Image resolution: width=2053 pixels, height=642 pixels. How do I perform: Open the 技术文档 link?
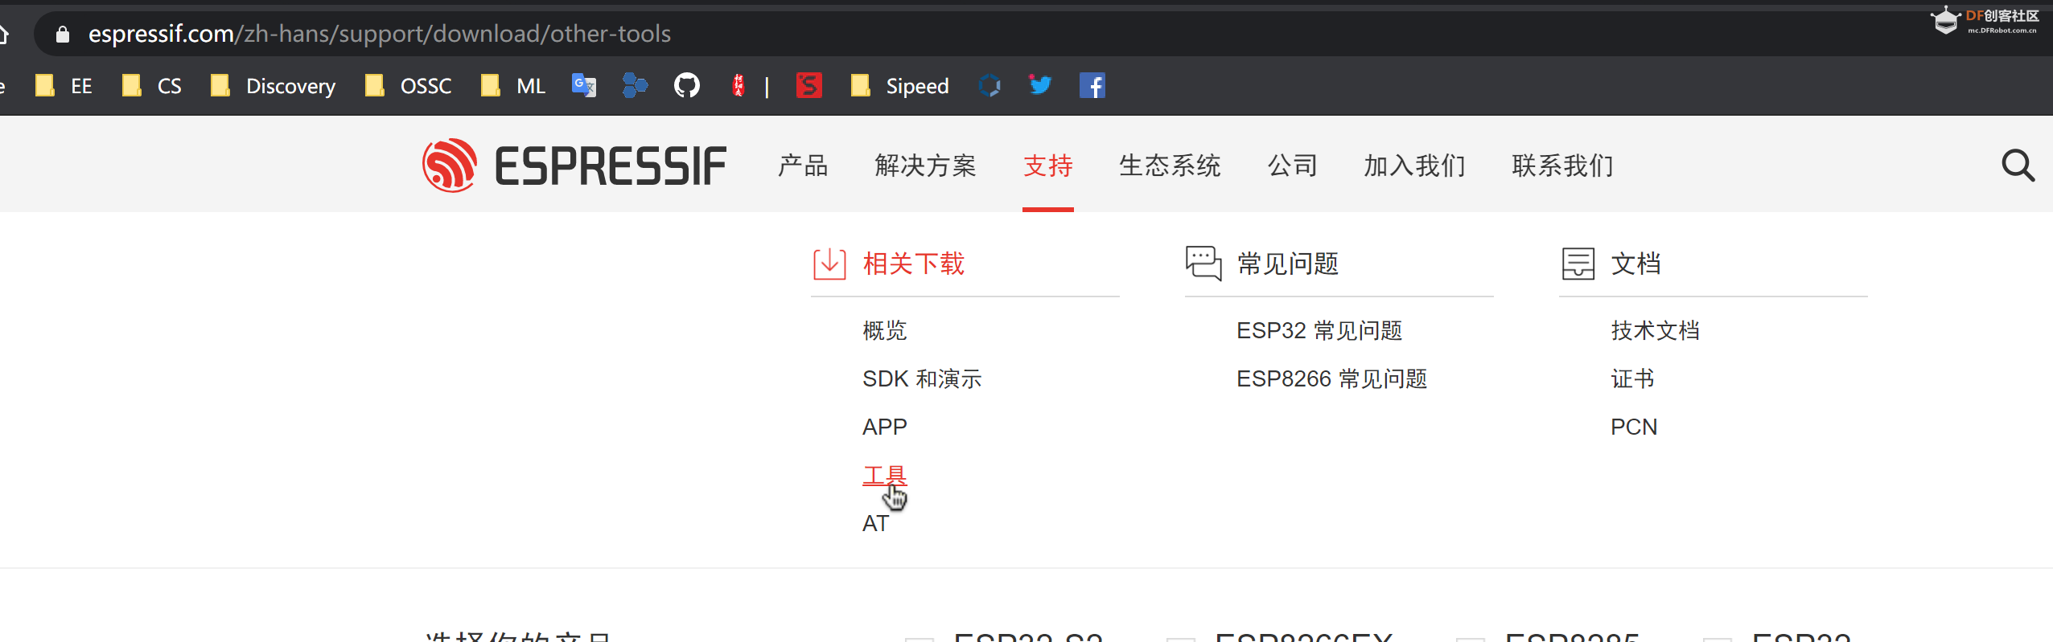pos(1655,330)
